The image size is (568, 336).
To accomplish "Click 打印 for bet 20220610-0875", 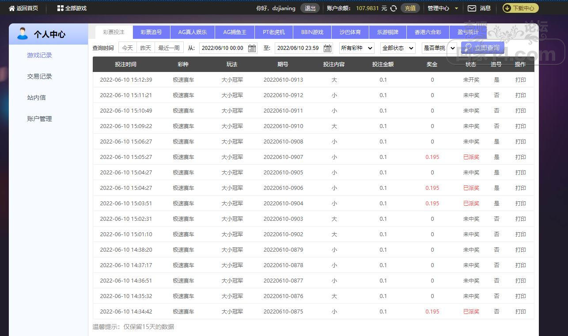I will [520, 312].
